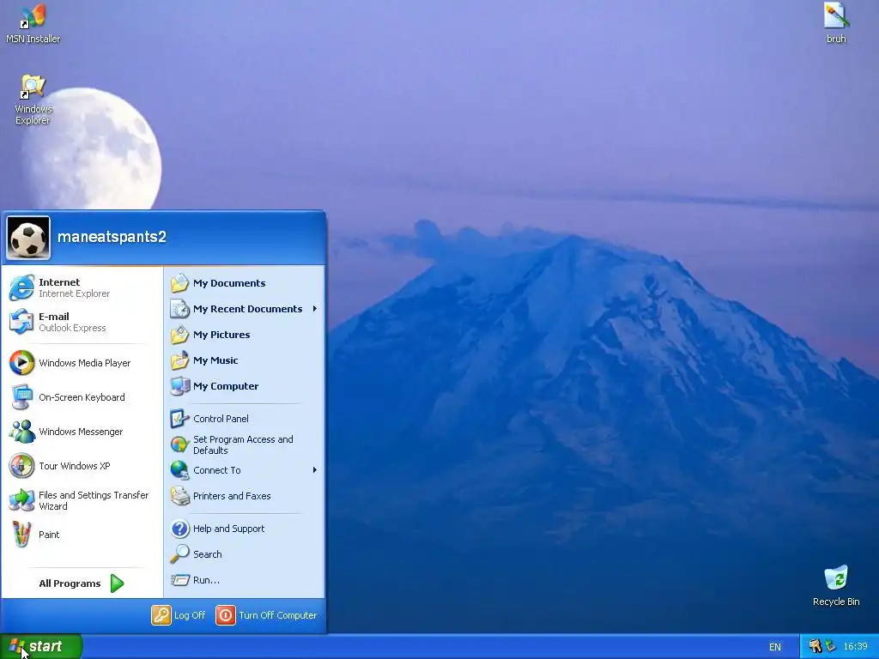Select the Windows Explorer desktop shortcut
This screenshot has width=879, height=659.
click(x=33, y=100)
